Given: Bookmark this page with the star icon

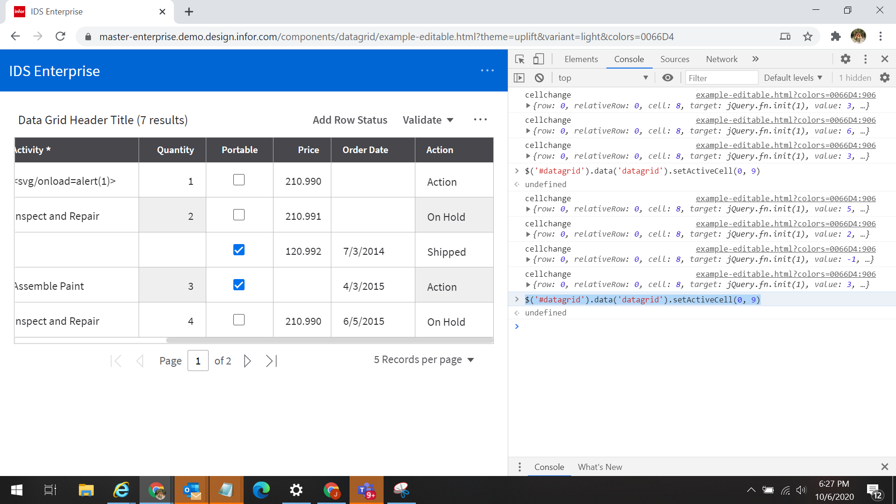Looking at the screenshot, I should (808, 36).
